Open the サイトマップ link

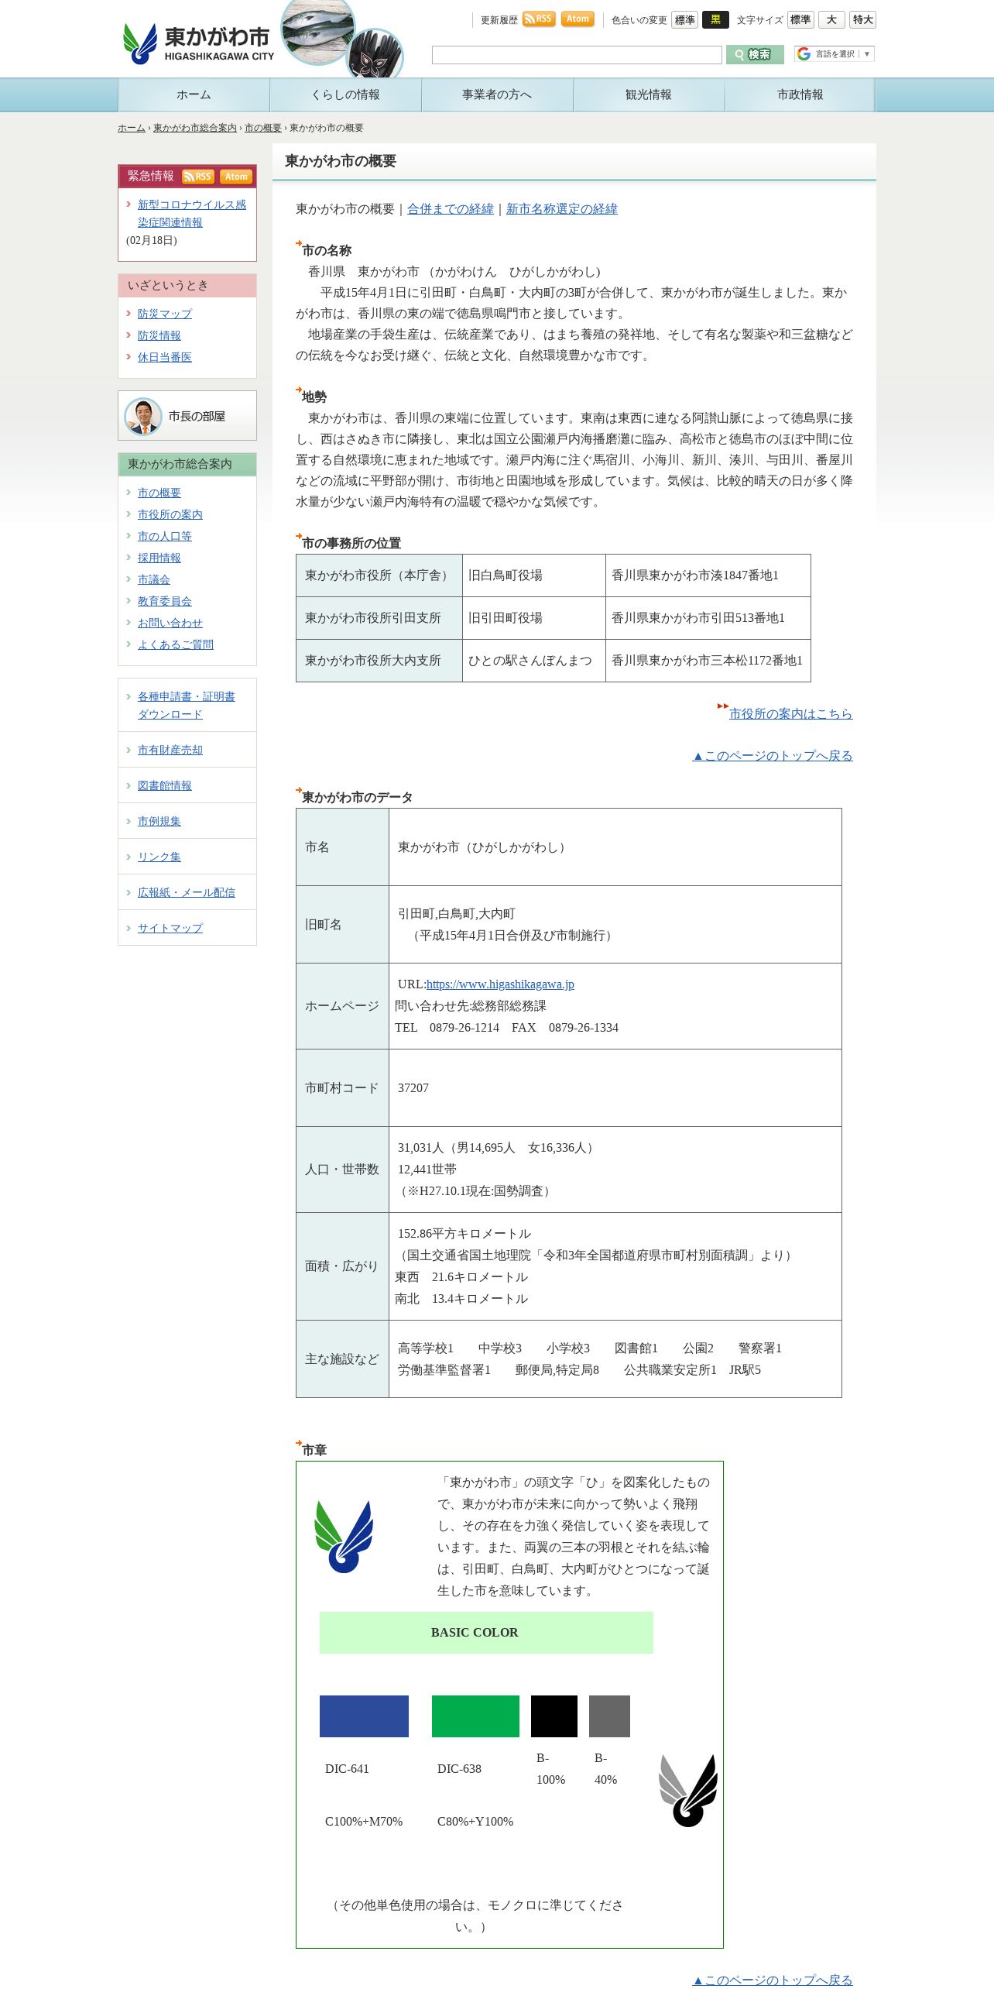coord(170,928)
